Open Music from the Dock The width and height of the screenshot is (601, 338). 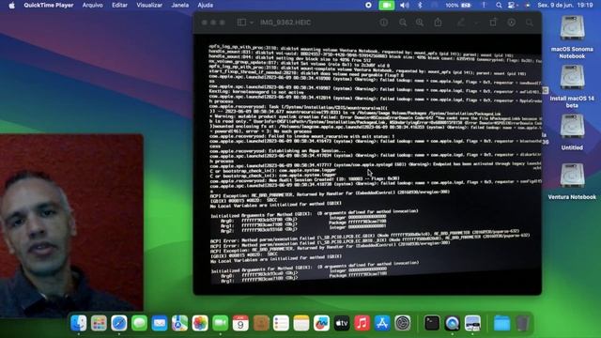click(x=362, y=323)
